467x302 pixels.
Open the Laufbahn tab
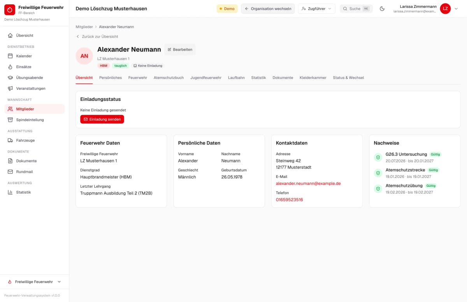[237, 78]
